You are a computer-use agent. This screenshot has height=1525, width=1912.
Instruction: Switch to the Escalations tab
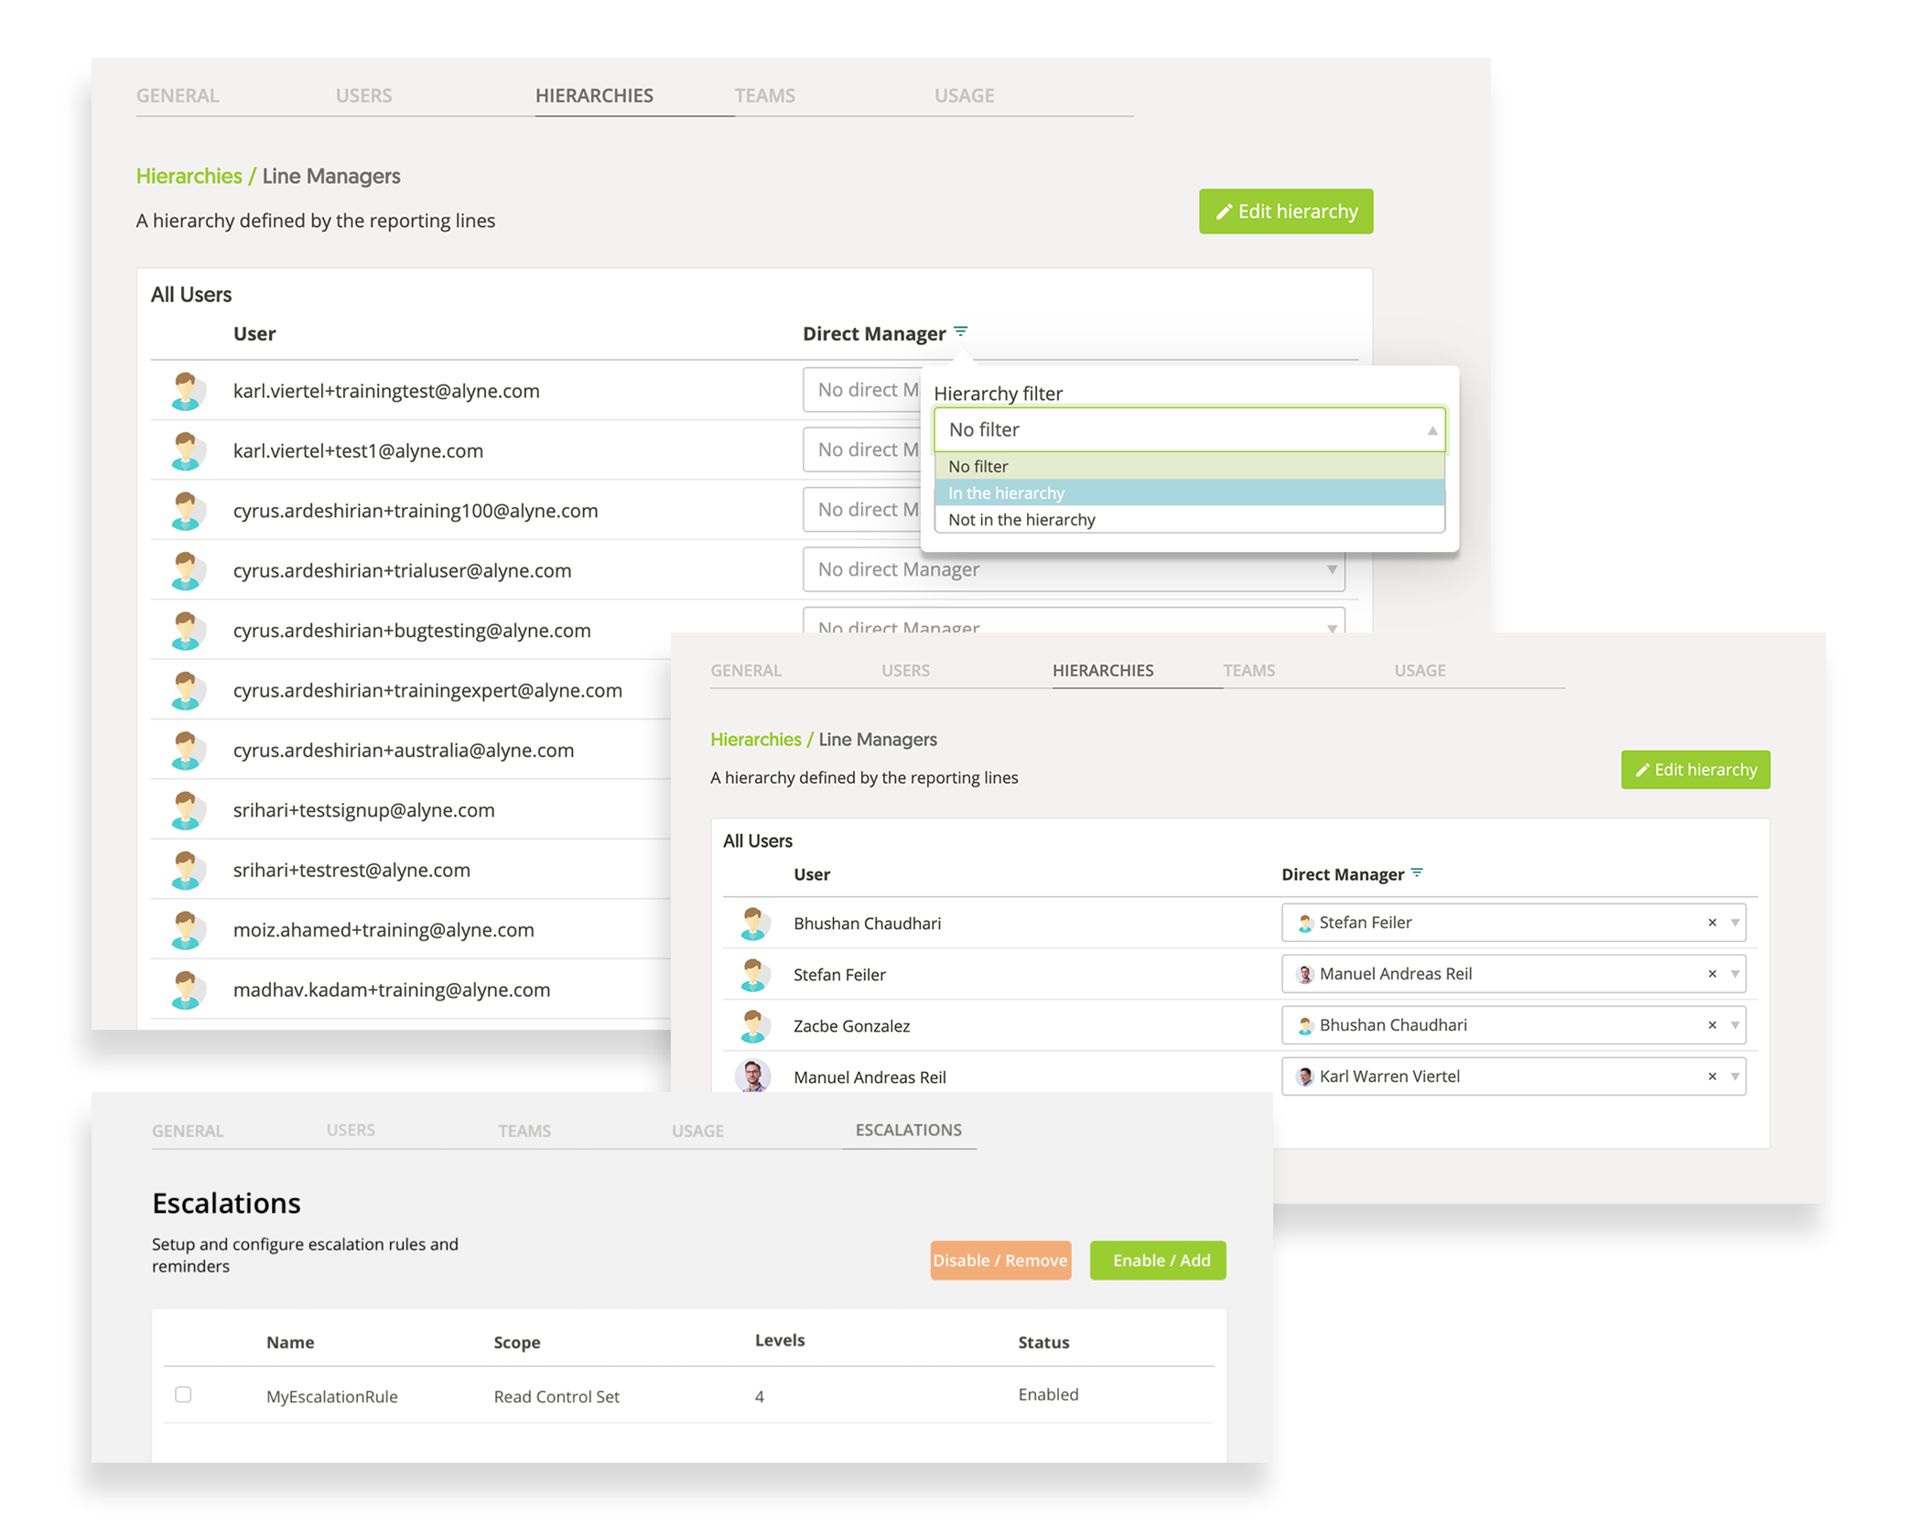(908, 1130)
